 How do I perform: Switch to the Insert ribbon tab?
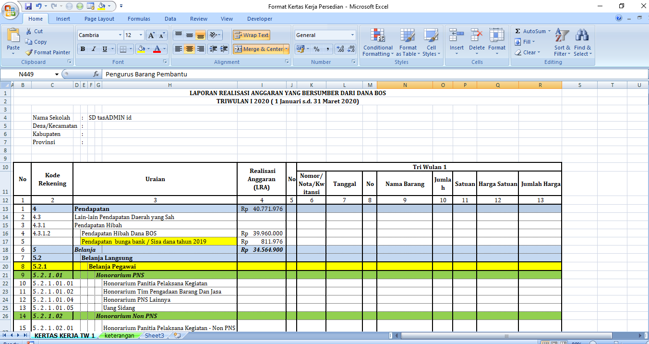63,19
